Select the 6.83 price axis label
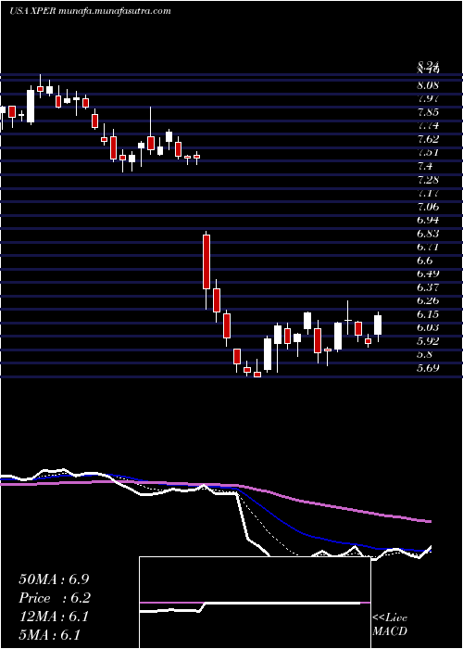 (428, 234)
